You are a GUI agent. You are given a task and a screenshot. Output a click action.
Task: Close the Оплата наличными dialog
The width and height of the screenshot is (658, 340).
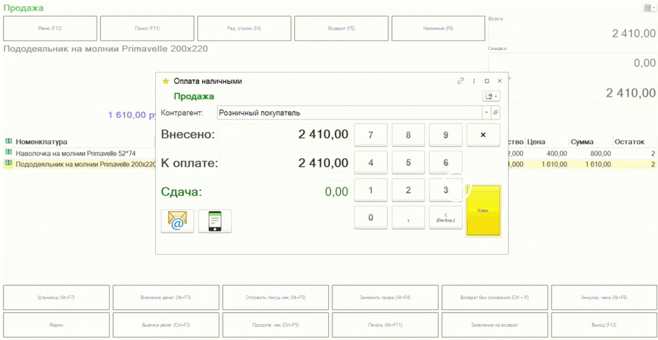click(499, 81)
